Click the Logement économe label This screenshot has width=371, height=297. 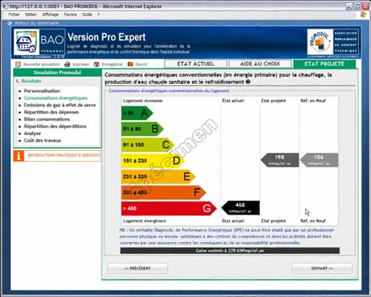[x=143, y=101]
